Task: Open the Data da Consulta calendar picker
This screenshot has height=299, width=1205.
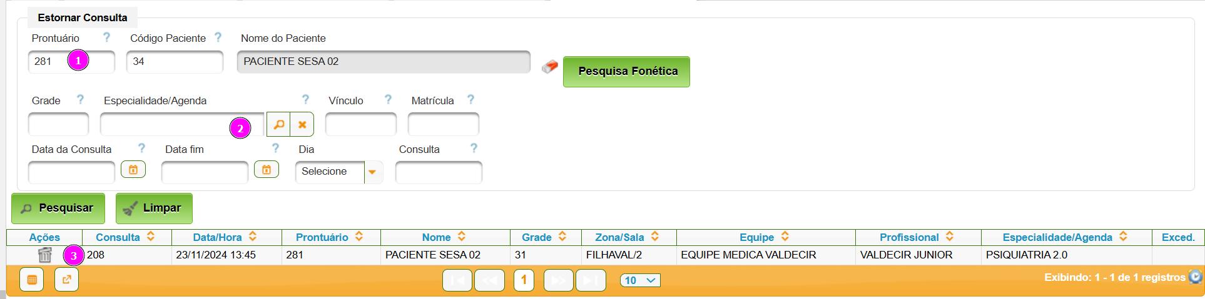Action: (x=133, y=169)
